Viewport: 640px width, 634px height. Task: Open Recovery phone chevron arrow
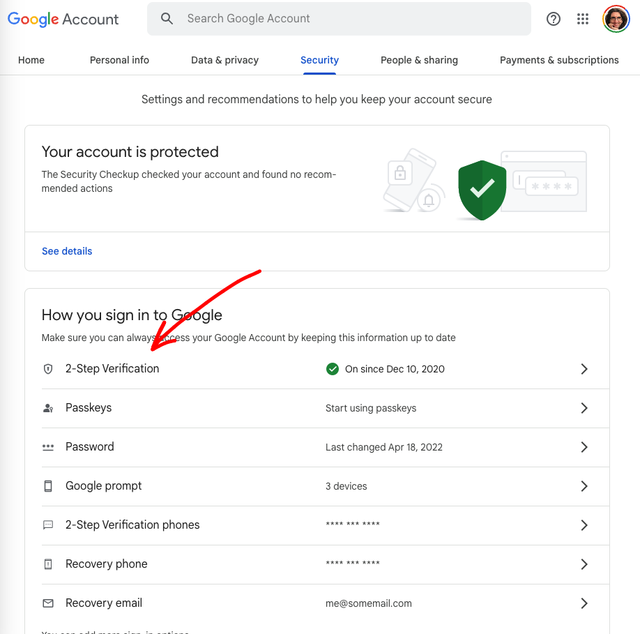pos(584,564)
